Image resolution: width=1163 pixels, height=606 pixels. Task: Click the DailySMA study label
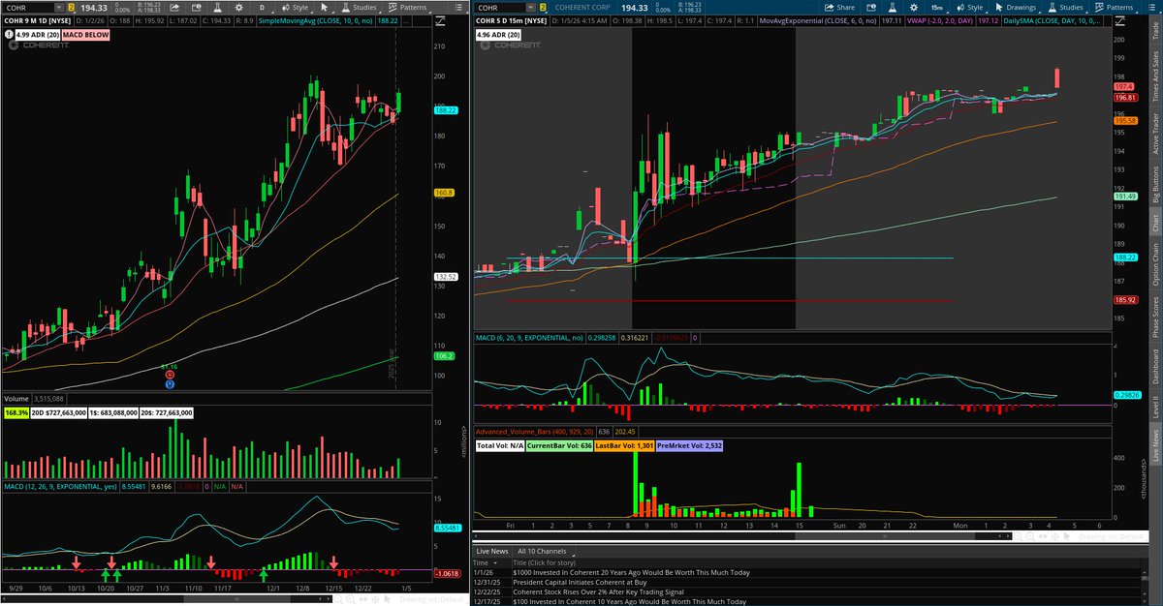[x=1053, y=20]
